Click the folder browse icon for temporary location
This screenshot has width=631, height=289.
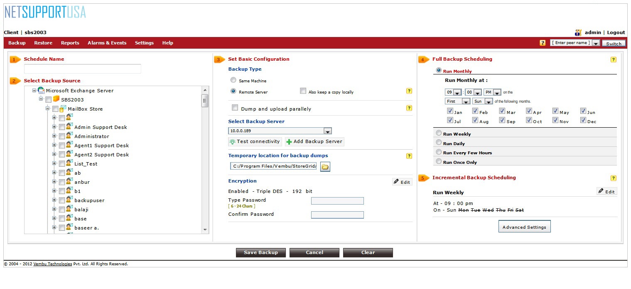click(325, 167)
